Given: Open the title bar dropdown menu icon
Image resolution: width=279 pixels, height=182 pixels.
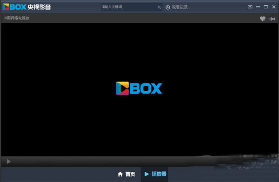Looking at the screenshot, I should 250,7.
